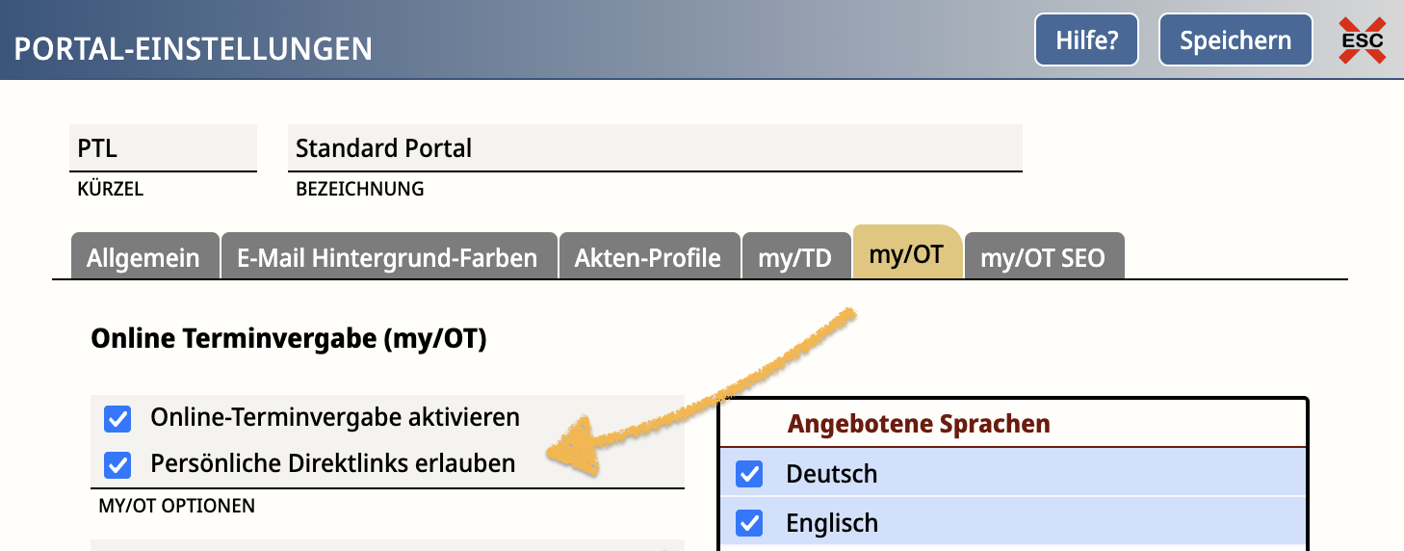Click the MY/OT OPTIONEN caption

176,506
